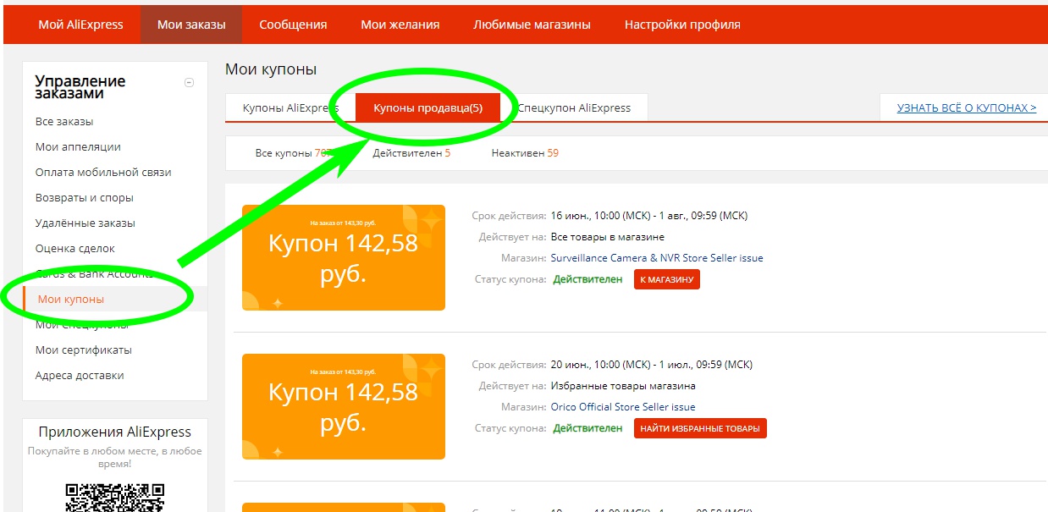The width and height of the screenshot is (1048, 512).
Task: Click the AliExpress app QR code
Action: pyautogui.click(x=115, y=497)
